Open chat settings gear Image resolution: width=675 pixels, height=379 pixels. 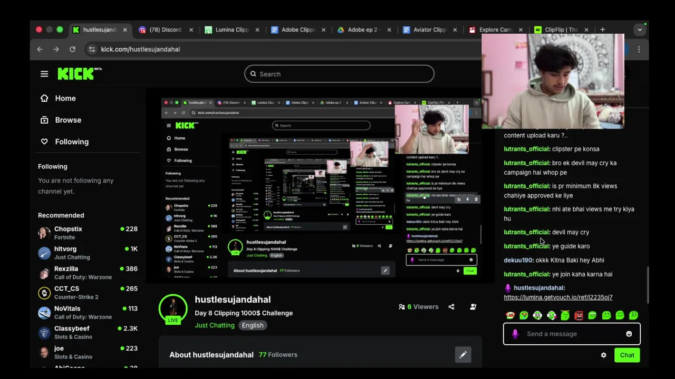click(x=603, y=355)
